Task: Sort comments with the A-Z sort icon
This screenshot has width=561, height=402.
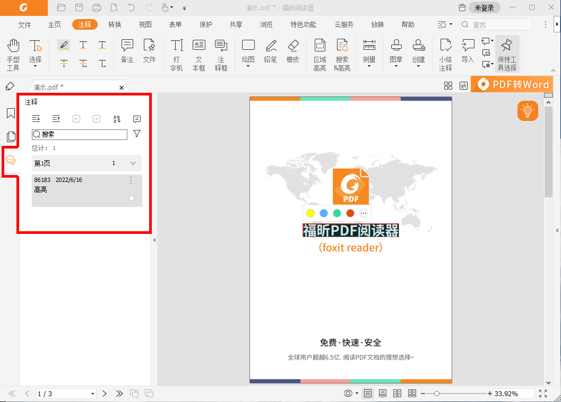Action: pos(117,119)
